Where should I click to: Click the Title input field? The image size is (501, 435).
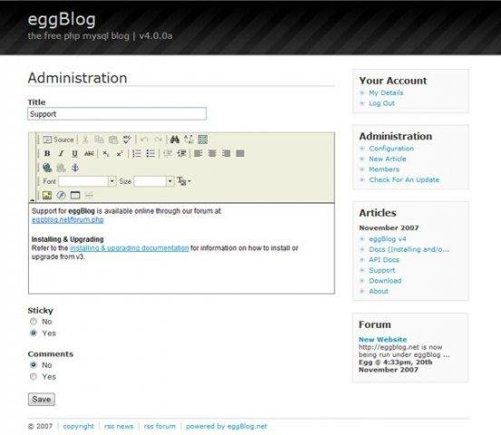(117, 114)
